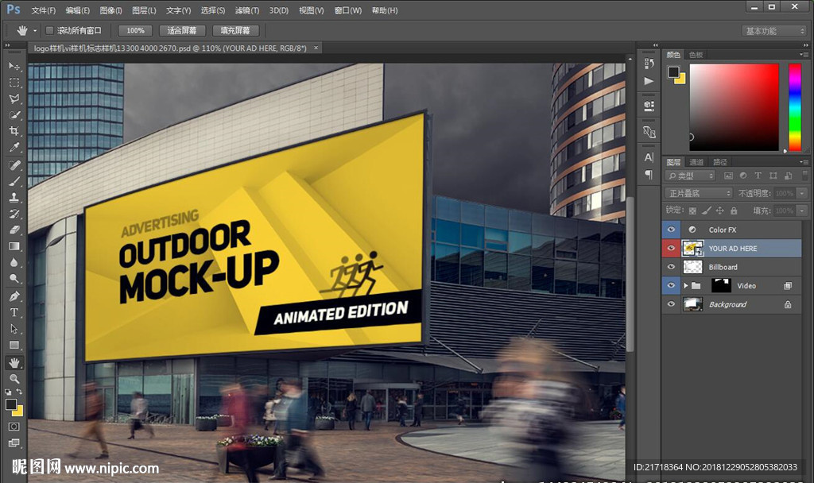Click the Fit Screen button (适合屏幕)
The height and width of the screenshot is (483, 814).
pyautogui.click(x=182, y=30)
